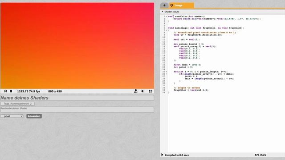This screenshot has height=160, width=285.
Task: Click the '// Output to screen' comment
Action: pyautogui.click(x=187, y=88)
